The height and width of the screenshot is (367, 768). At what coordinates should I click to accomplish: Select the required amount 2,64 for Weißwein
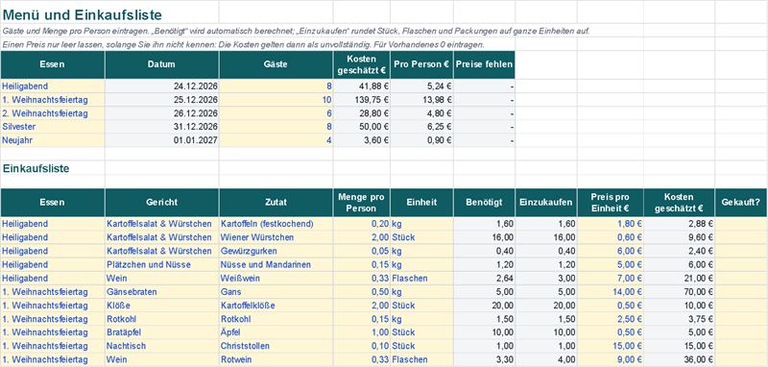[x=484, y=279]
